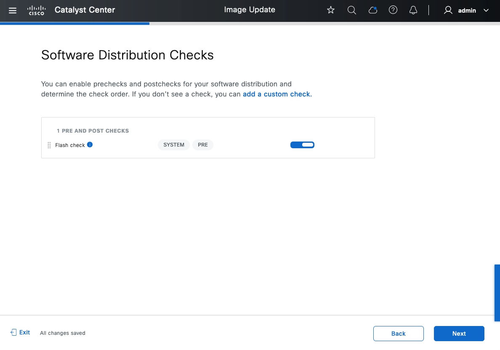Open the help question mark icon
Image resolution: width=500 pixels, height=350 pixels.
coord(393,11)
